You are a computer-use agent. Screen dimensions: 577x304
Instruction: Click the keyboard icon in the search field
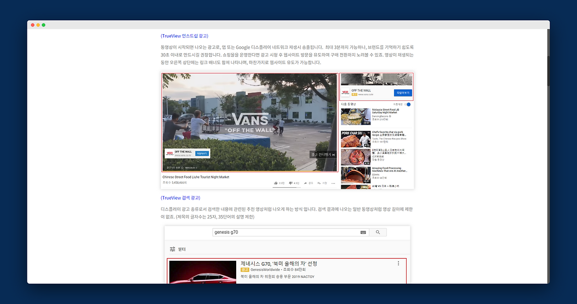pyautogui.click(x=363, y=232)
